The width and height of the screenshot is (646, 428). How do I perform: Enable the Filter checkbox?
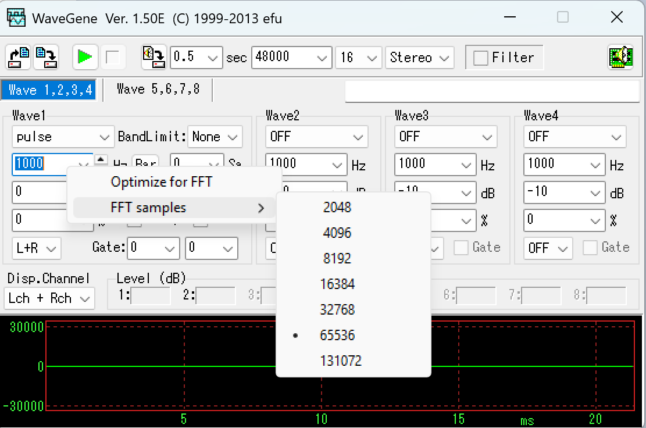point(480,58)
